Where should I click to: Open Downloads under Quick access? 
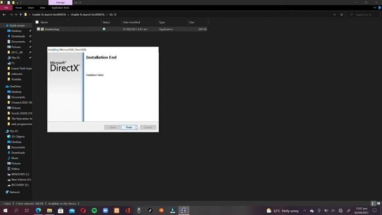(x=18, y=36)
